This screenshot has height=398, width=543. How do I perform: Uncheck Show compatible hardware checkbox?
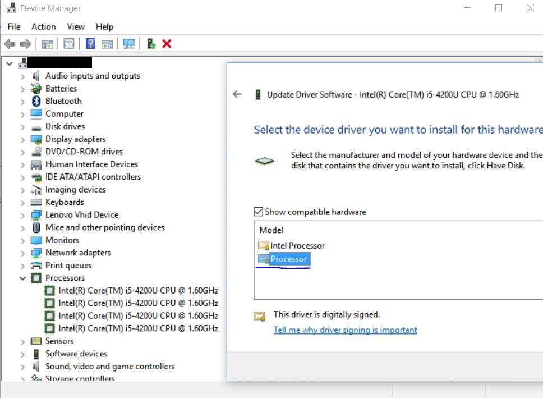pyautogui.click(x=259, y=212)
